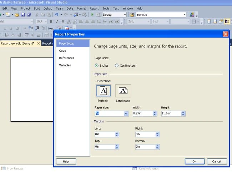Screen dimensions: 232x172
Task: Click the Bottom margin spinner arrows
Action: tap(157, 147)
